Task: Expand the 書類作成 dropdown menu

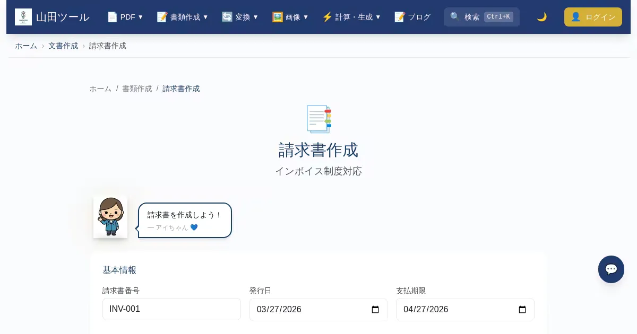Action: point(183,17)
